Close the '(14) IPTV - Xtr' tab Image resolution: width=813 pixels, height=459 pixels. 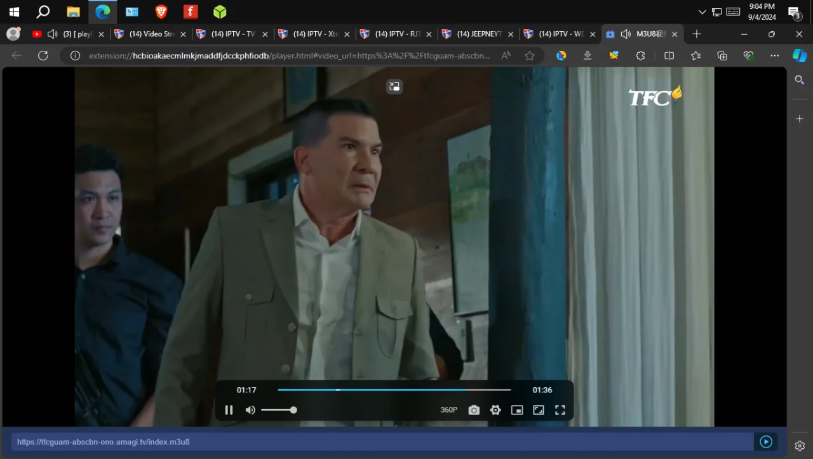pyautogui.click(x=347, y=34)
